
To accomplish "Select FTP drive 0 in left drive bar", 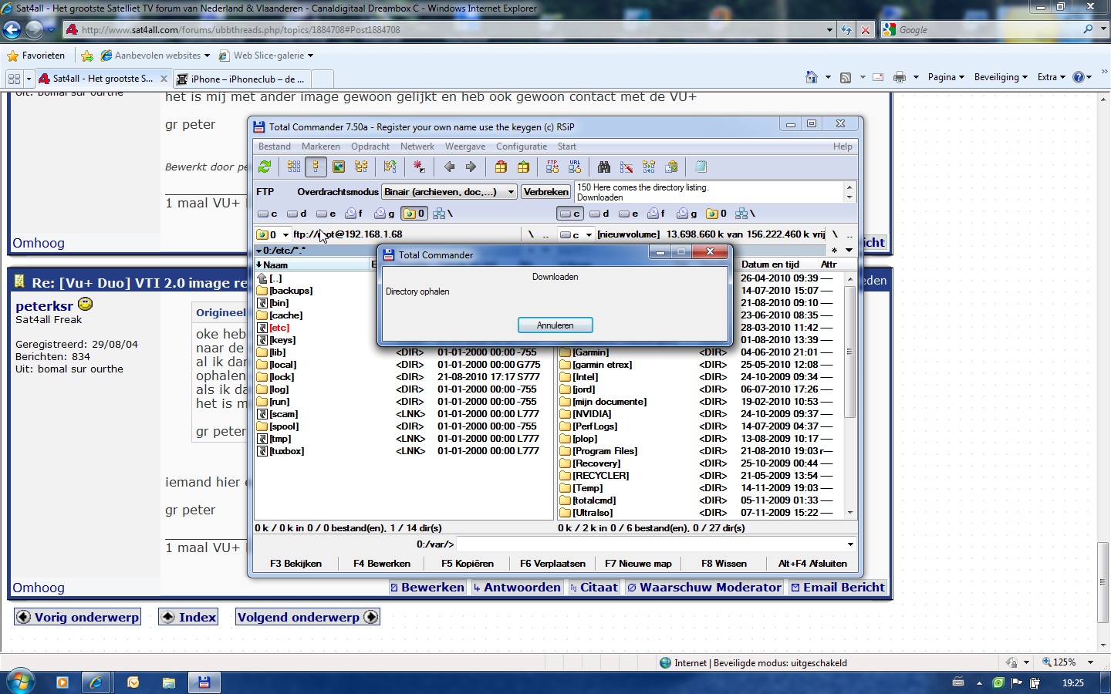I will (414, 214).
